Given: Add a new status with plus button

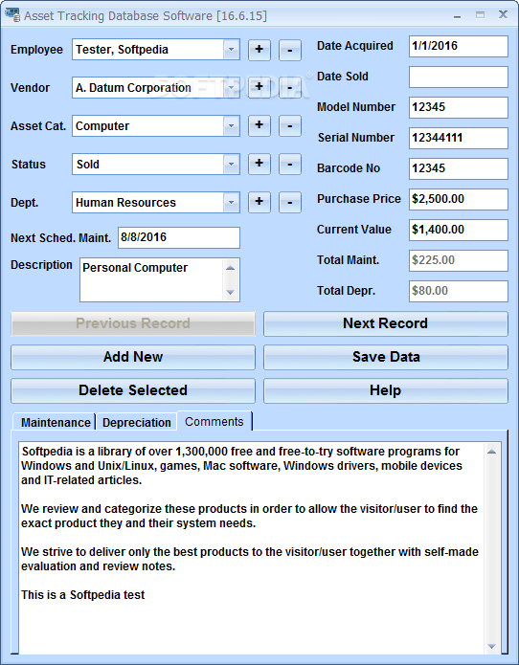Looking at the screenshot, I should (259, 165).
